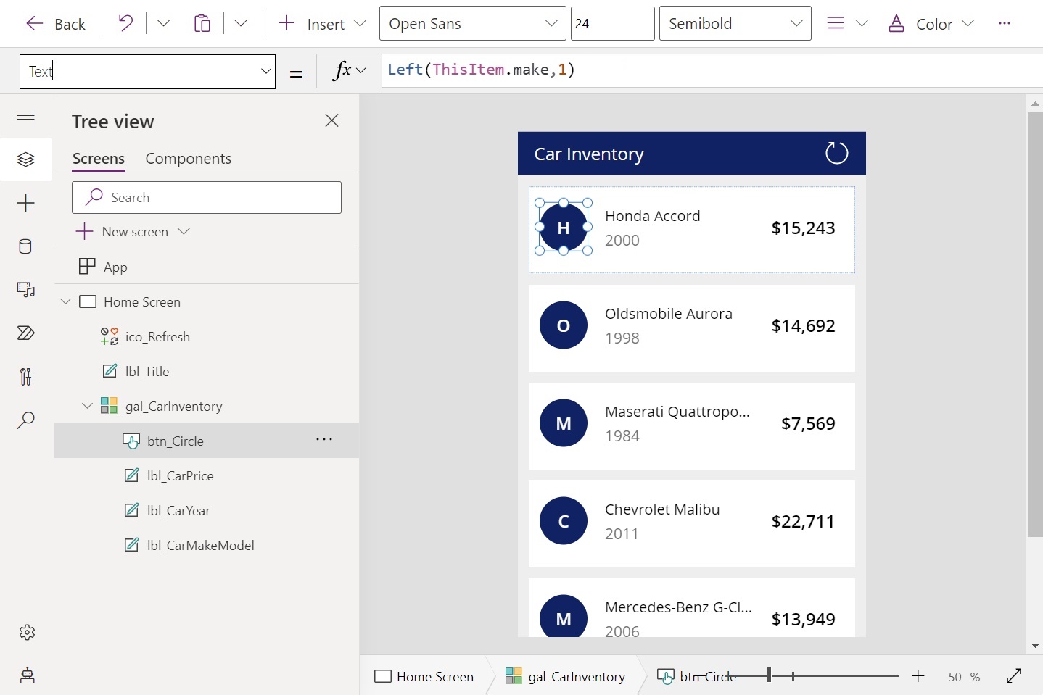Viewport: 1043px width, 695px height.
Task: Collapse the gal_CarInventory gallery node
Action: [87, 406]
